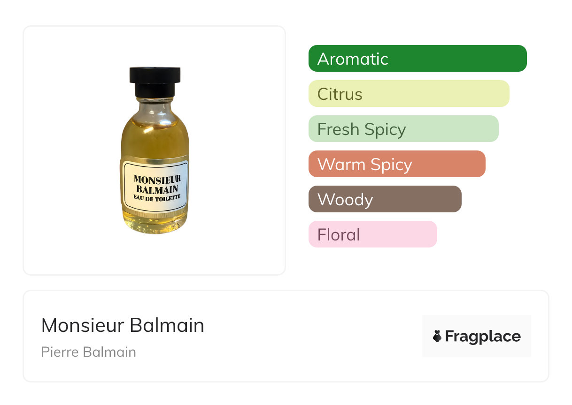Click the clear glass neck of the bottle
572x405 pixels.
point(155,106)
